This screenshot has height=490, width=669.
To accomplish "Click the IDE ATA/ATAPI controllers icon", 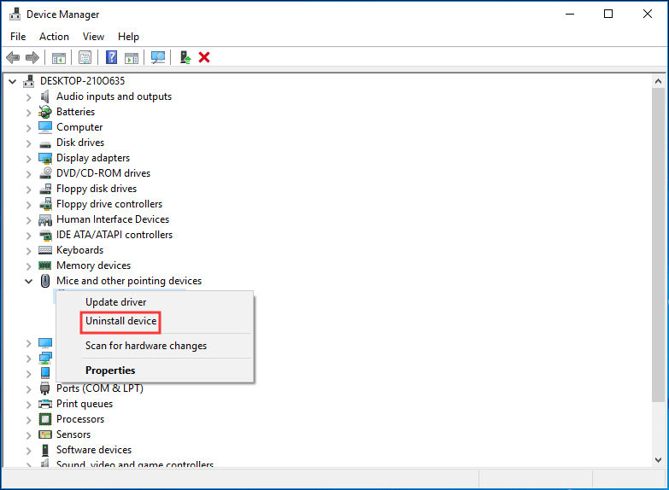I will [45, 235].
